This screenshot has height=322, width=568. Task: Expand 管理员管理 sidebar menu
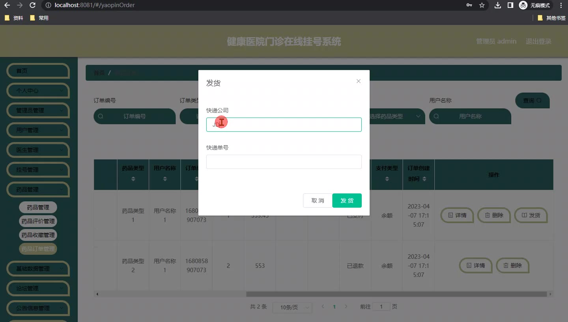click(x=38, y=110)
